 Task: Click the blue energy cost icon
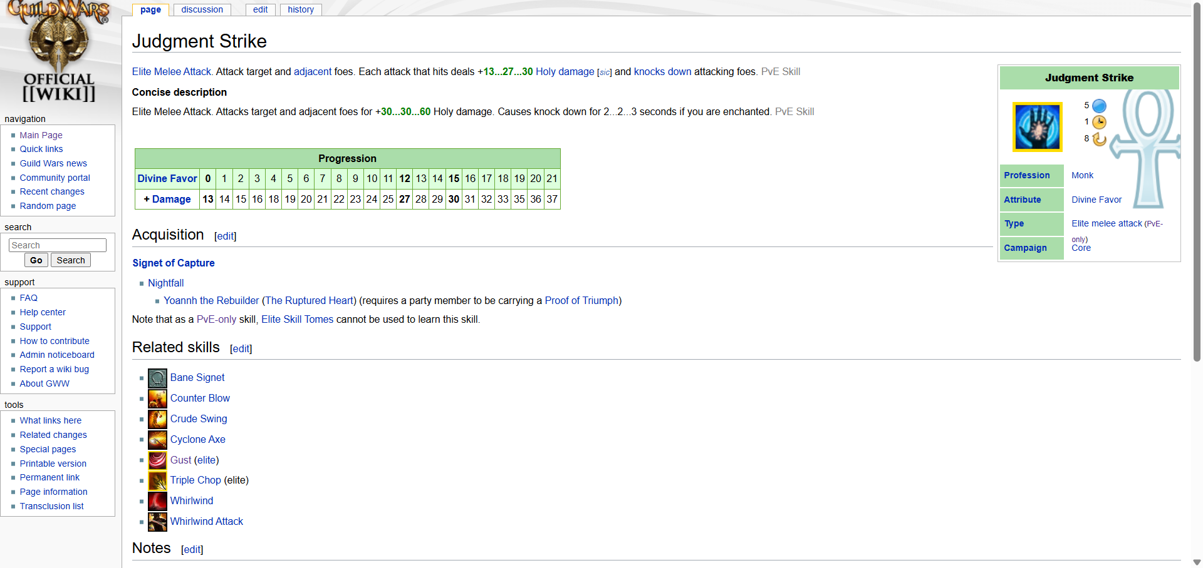(x=1099, y=106)
